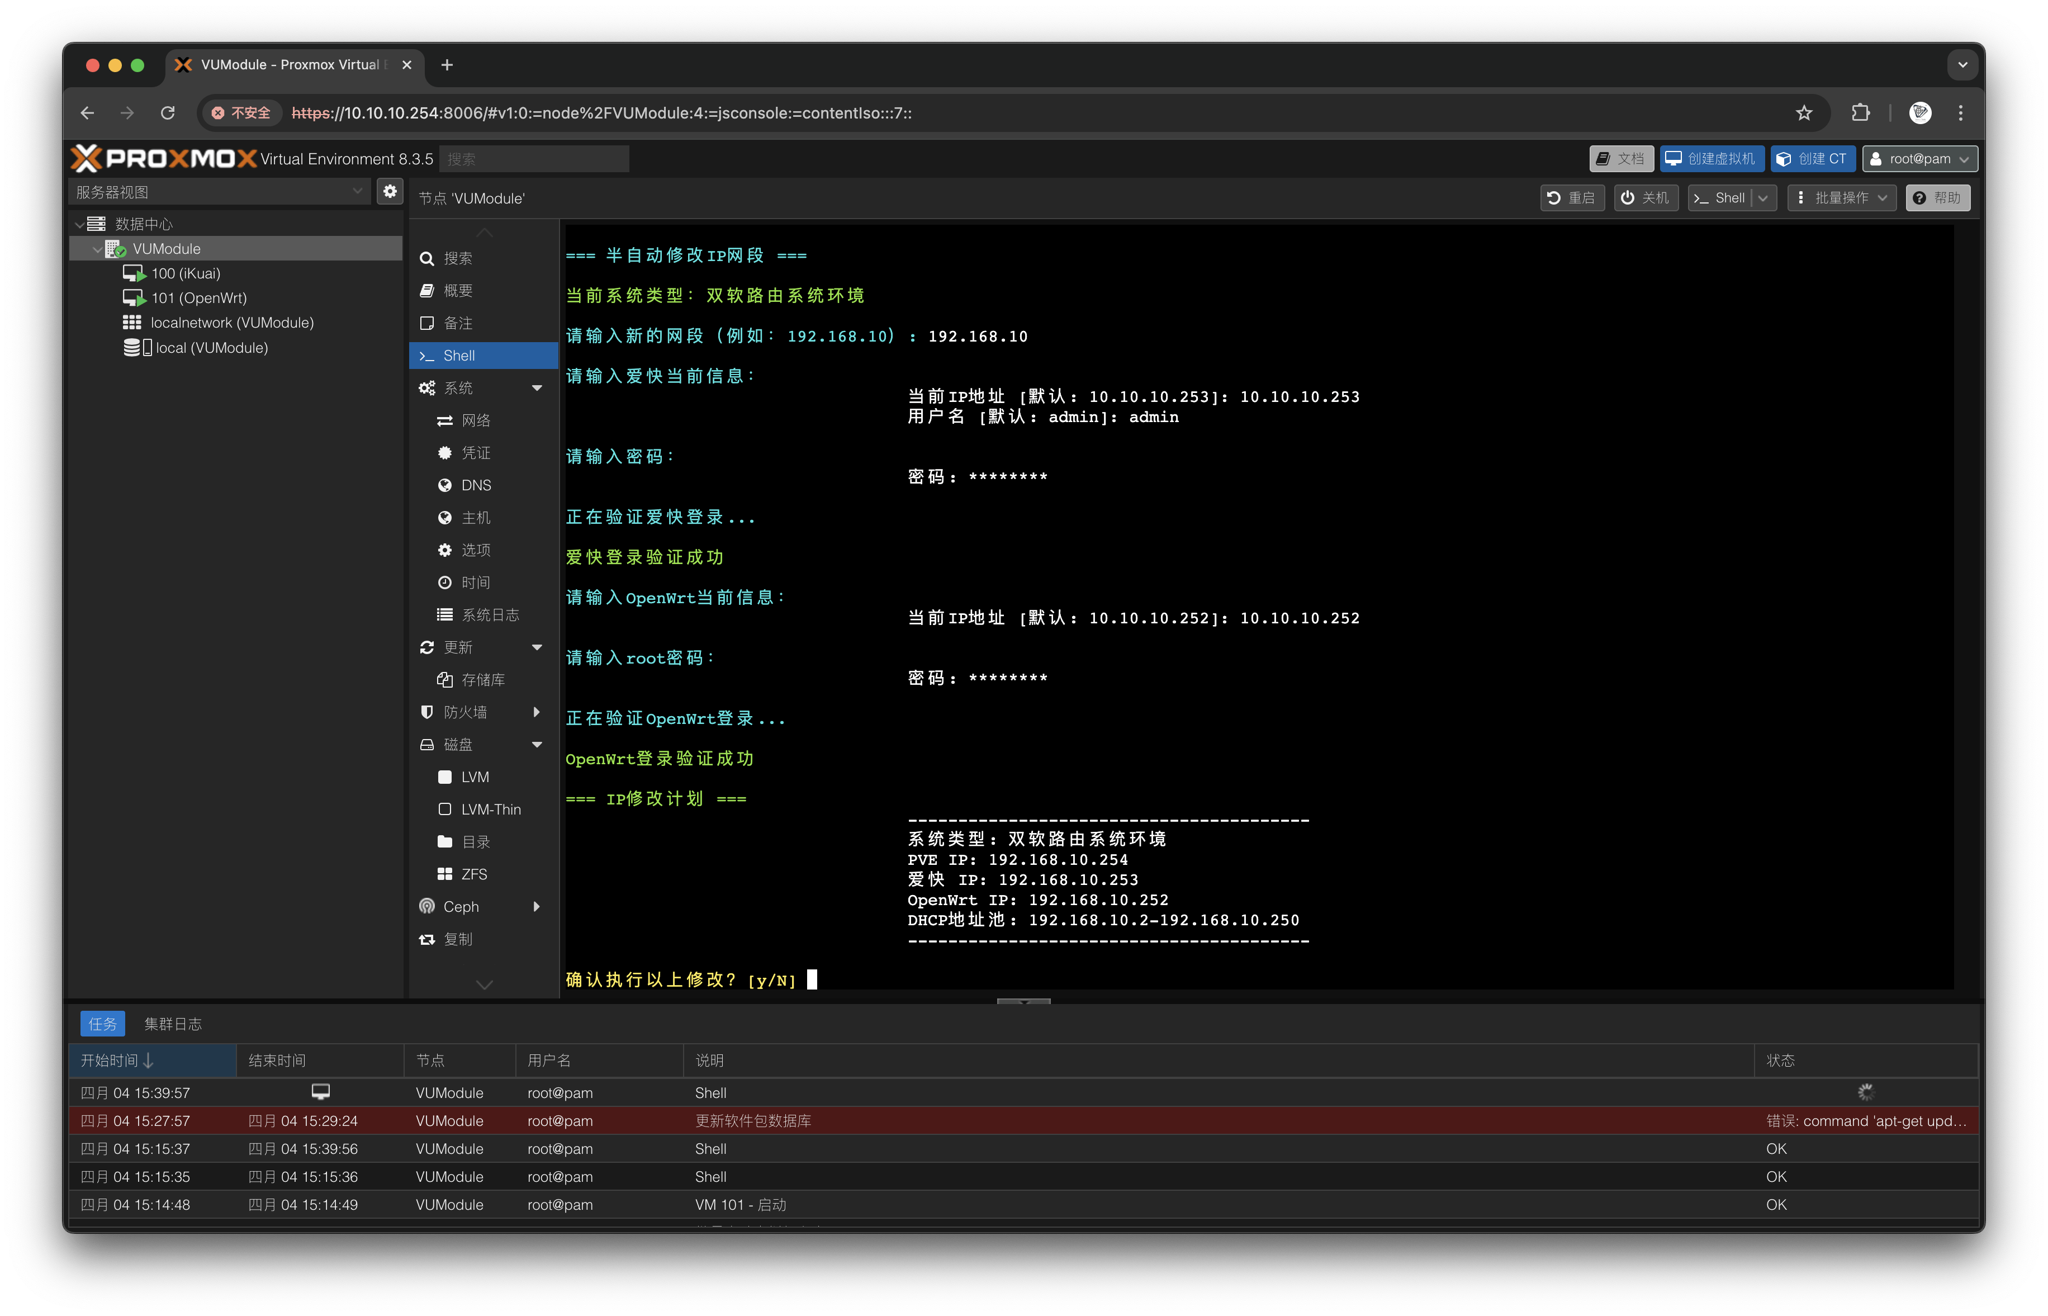Open the root@pam user dropdown
The height and width of the screenshot is (1316, 2048).
[1919, 159]
